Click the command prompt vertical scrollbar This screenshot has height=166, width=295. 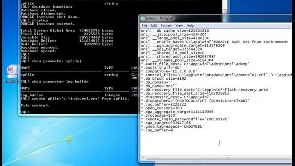pos(224,7)
